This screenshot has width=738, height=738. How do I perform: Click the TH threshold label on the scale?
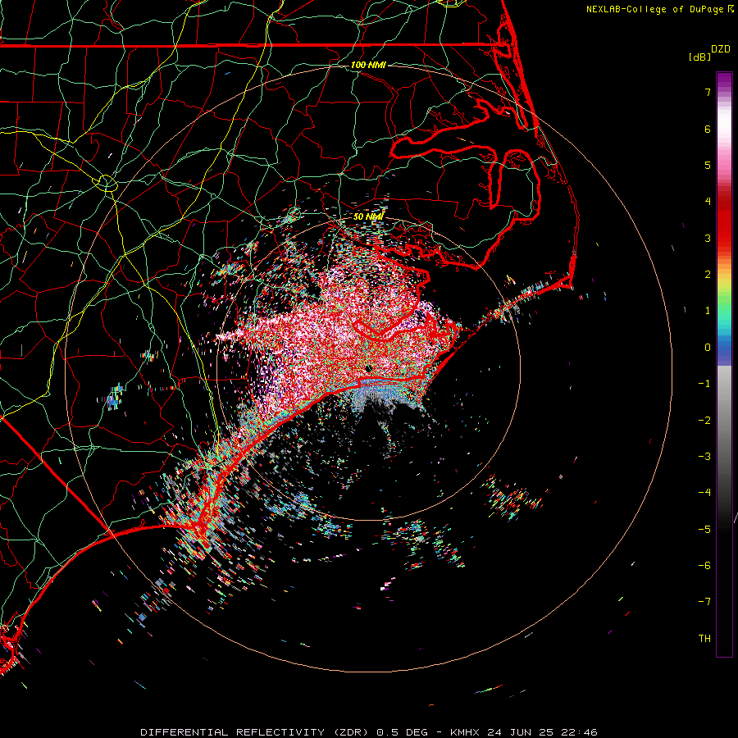pos(704,639)
